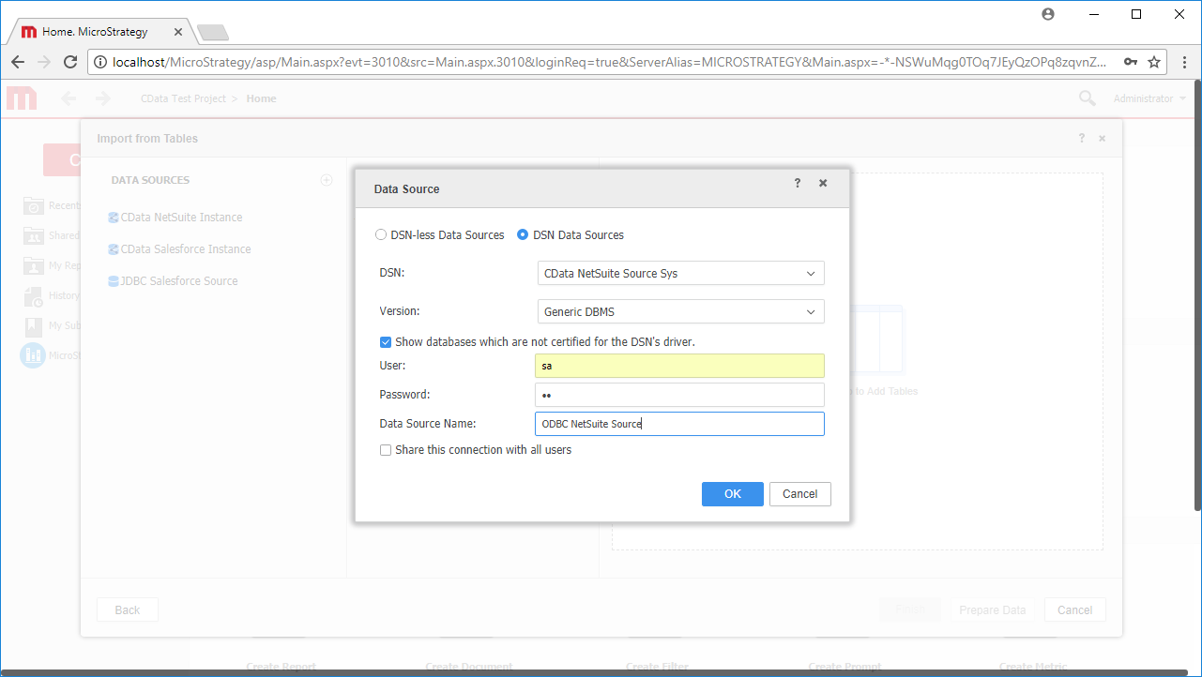Viewport: 1202px width, 677px height.
Task: Expand the Administrator dropdown
Action: (x=1147, y=98)
